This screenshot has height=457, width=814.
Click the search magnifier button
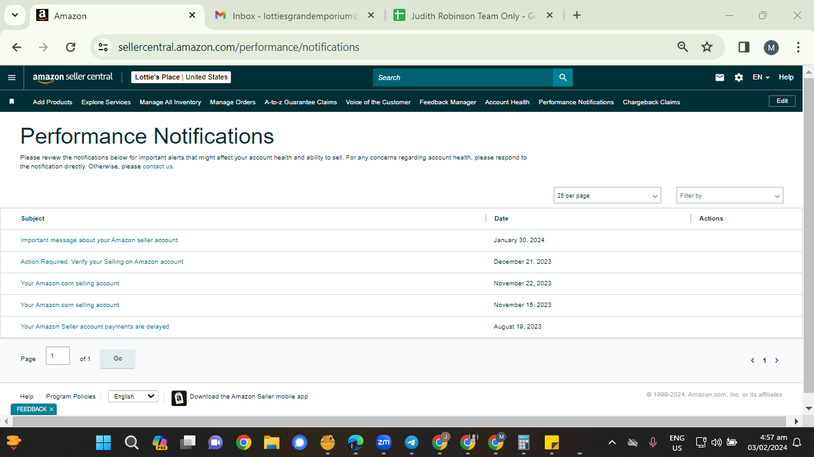563,78
